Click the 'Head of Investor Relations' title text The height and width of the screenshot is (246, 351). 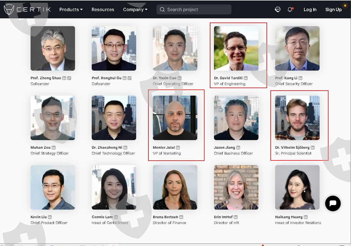[298, 223]
